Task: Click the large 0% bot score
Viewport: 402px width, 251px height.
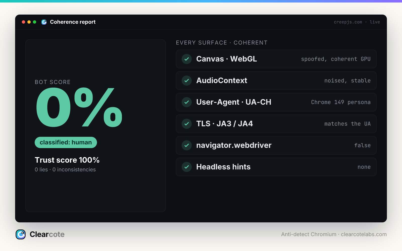Action: click(79, 107)
